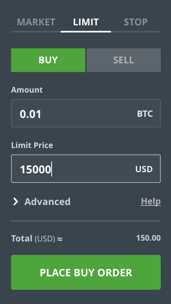
Task: Click the 15000 limit price value
Action: [35, 170]
